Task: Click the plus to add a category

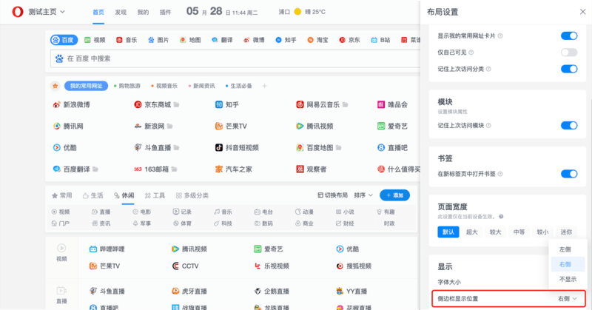Action: point(264,86)
